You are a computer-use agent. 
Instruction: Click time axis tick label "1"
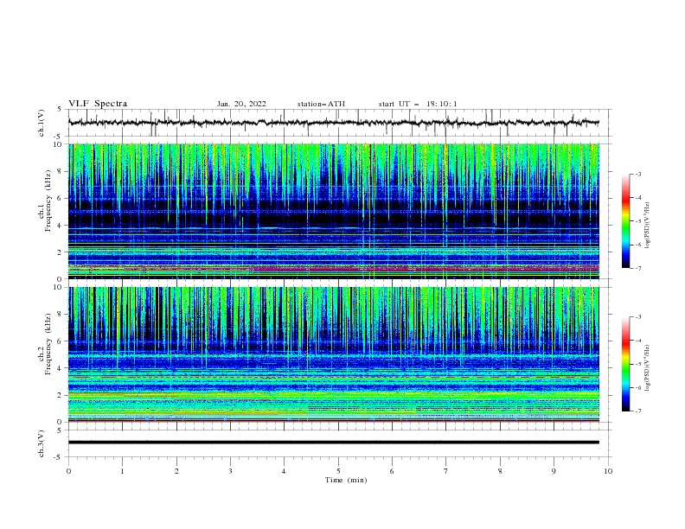tap(122, 471)
